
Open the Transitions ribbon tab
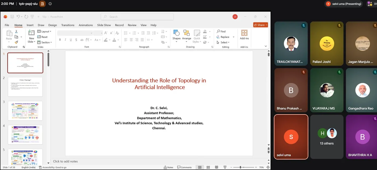click(68, 25)
